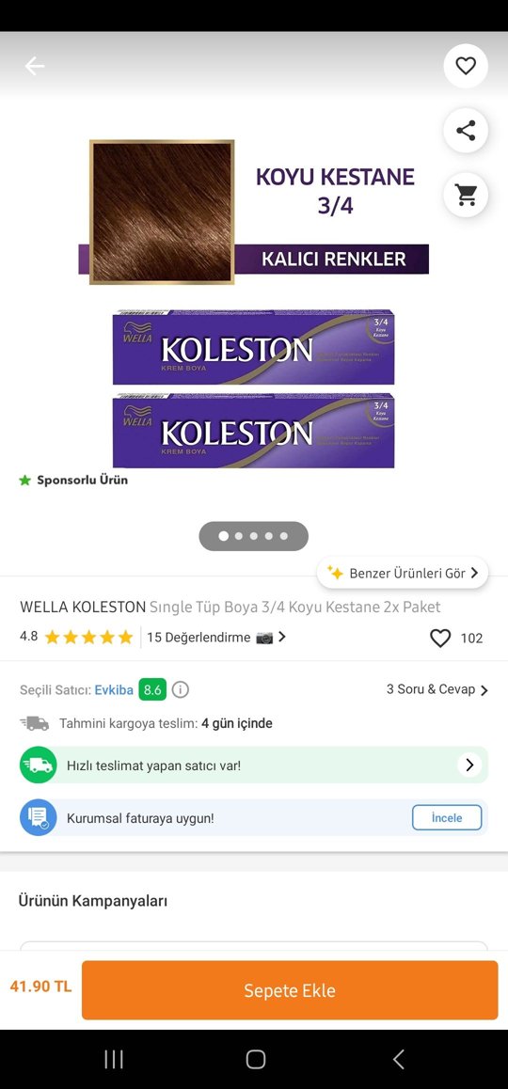Toggle the heart showing 102 likes
508x1089 pixels.
(x=440, y=639)
